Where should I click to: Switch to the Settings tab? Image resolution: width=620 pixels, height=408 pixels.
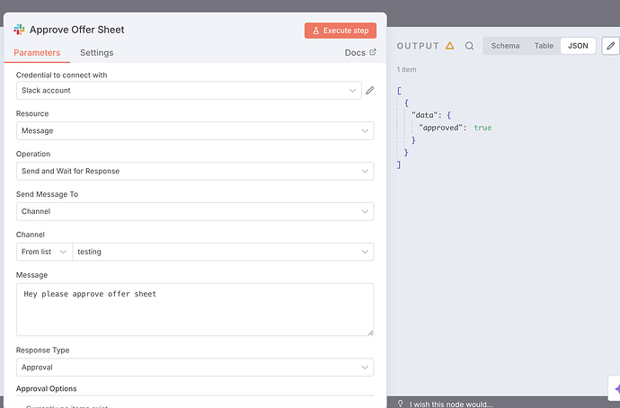(x=96, y=53)
